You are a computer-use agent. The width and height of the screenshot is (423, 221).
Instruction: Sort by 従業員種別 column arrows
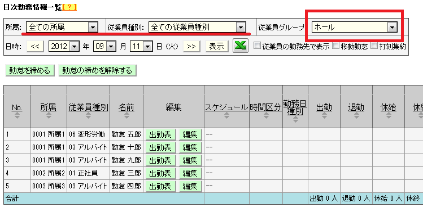pos(88,115)
